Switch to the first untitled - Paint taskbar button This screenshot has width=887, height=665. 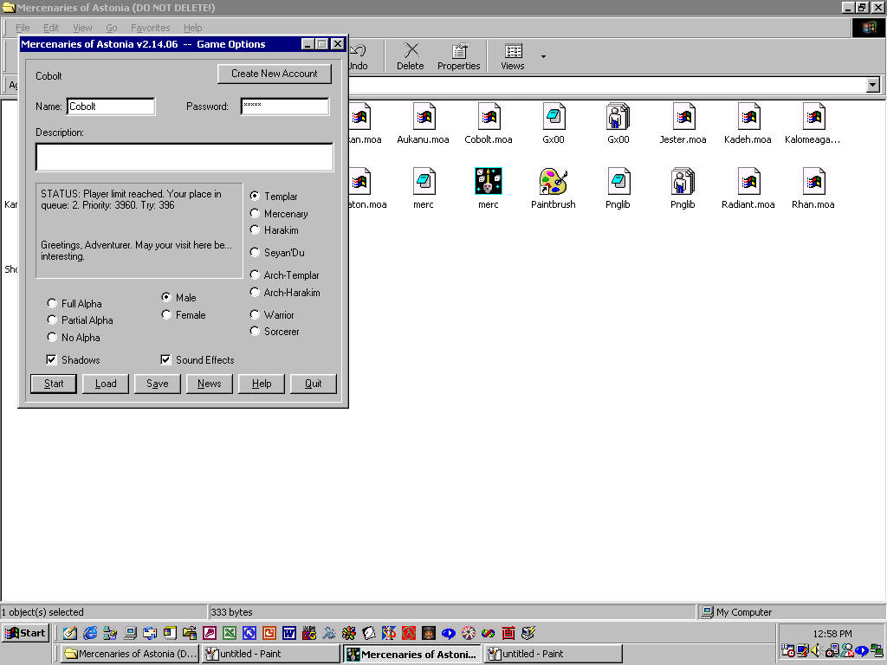[270, 654]
